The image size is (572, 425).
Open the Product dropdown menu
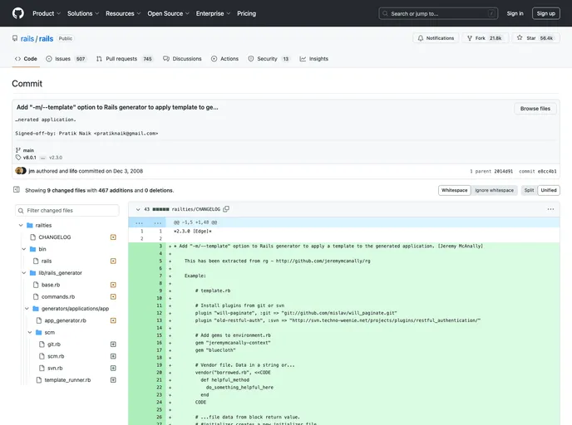pos(47,13)
